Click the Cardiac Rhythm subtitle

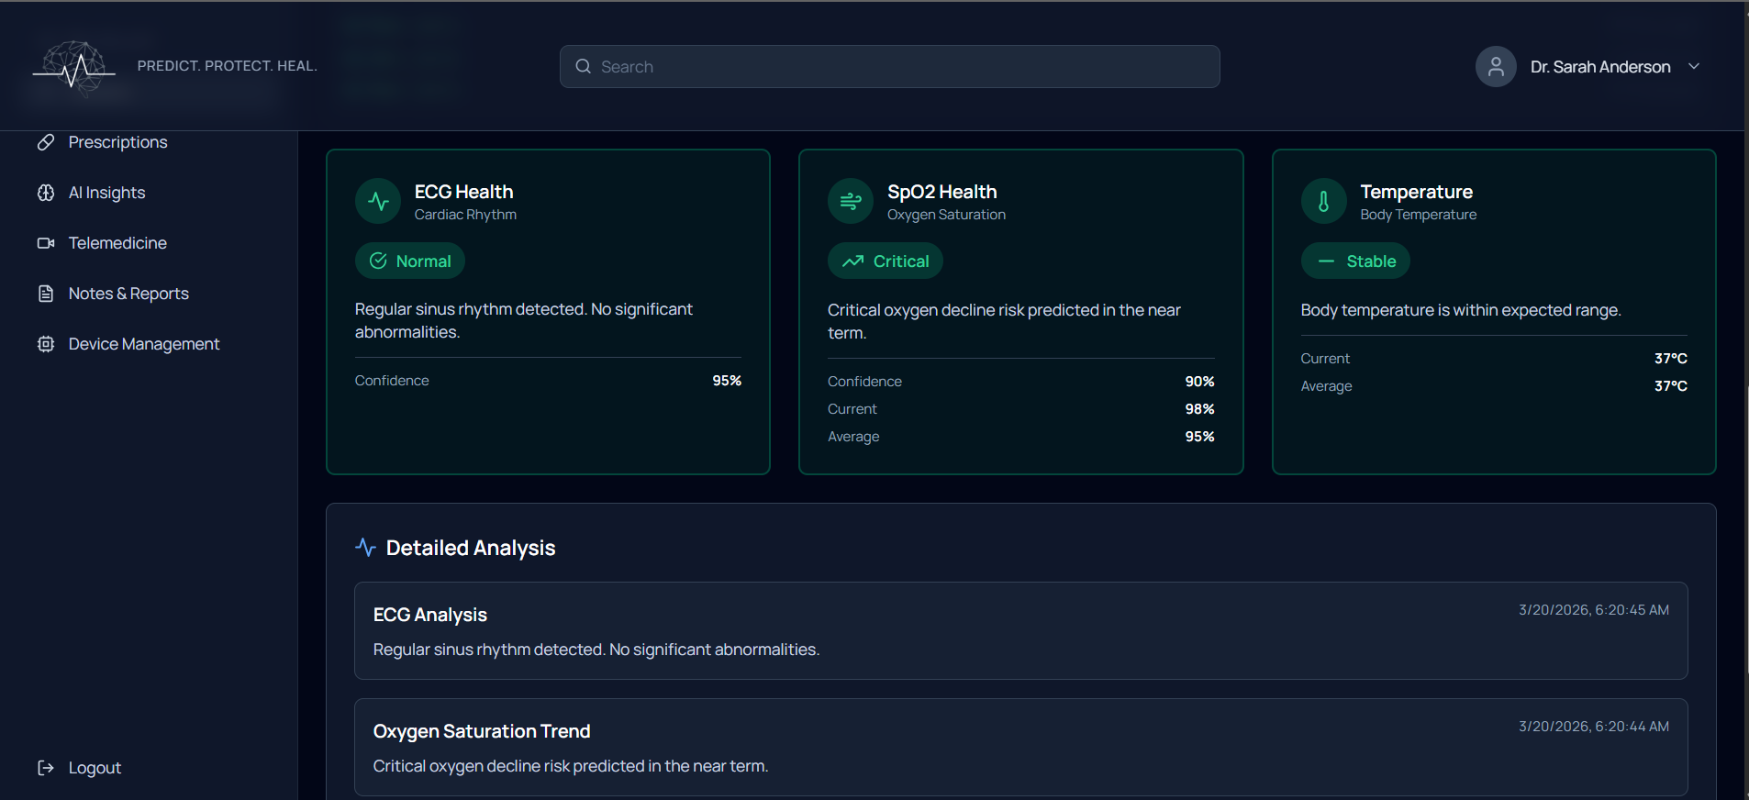pos(465,215)
